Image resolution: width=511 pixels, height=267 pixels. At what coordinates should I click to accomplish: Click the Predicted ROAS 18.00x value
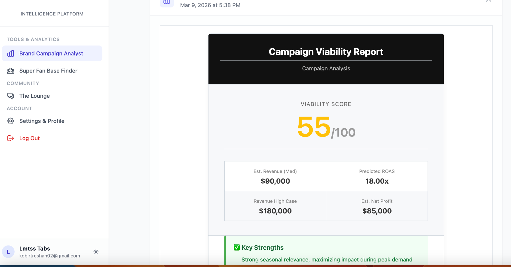tap(377, 181)
